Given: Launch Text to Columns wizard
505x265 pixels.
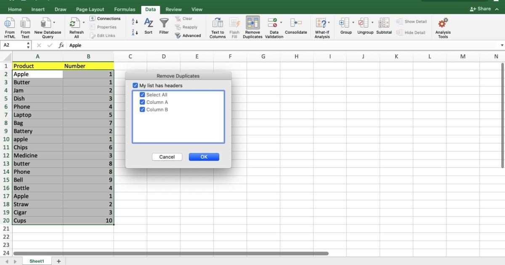Looking at the screenshot, I should (x=218, y=28).
